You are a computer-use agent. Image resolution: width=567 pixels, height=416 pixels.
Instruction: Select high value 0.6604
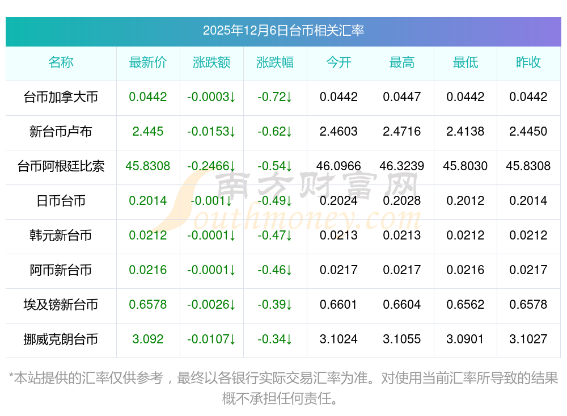click(x=402, y=305)
